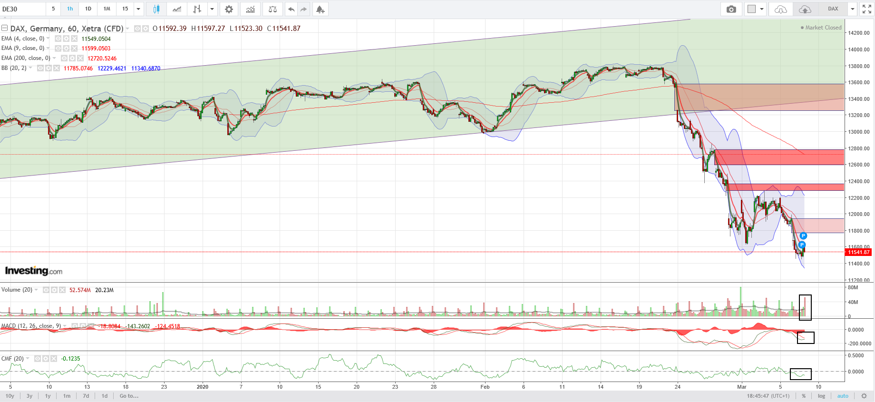Open the chart properties gear at bottom right
Screen dimensions: 875x402
tap(864, 396)
